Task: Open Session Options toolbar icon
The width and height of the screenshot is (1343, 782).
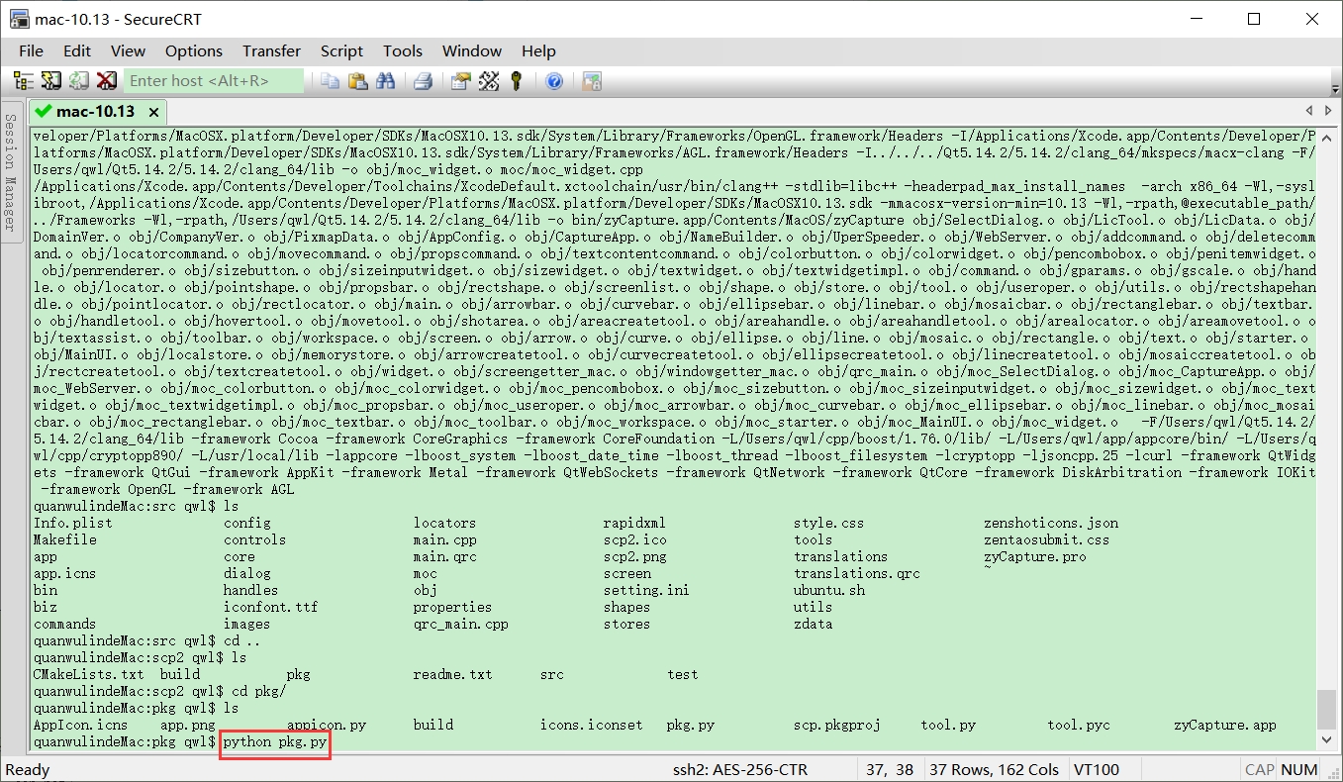Action: 460,81
